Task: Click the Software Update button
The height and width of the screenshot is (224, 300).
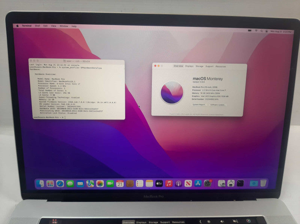Action: 218,105
